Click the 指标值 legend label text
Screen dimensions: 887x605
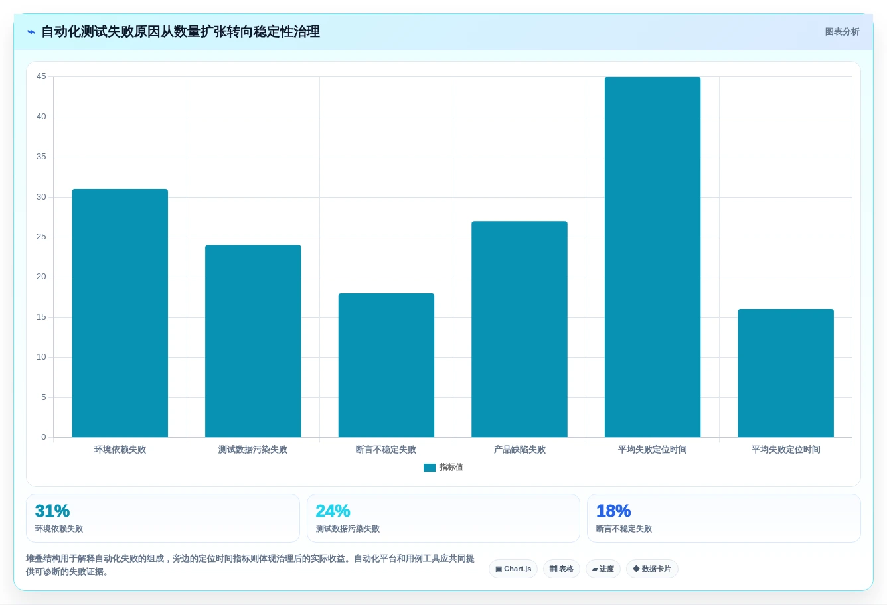(x=451, y=468)
